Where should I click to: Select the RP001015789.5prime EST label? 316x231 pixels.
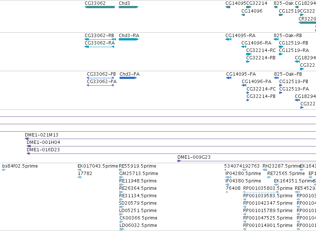tap(268, 211)
